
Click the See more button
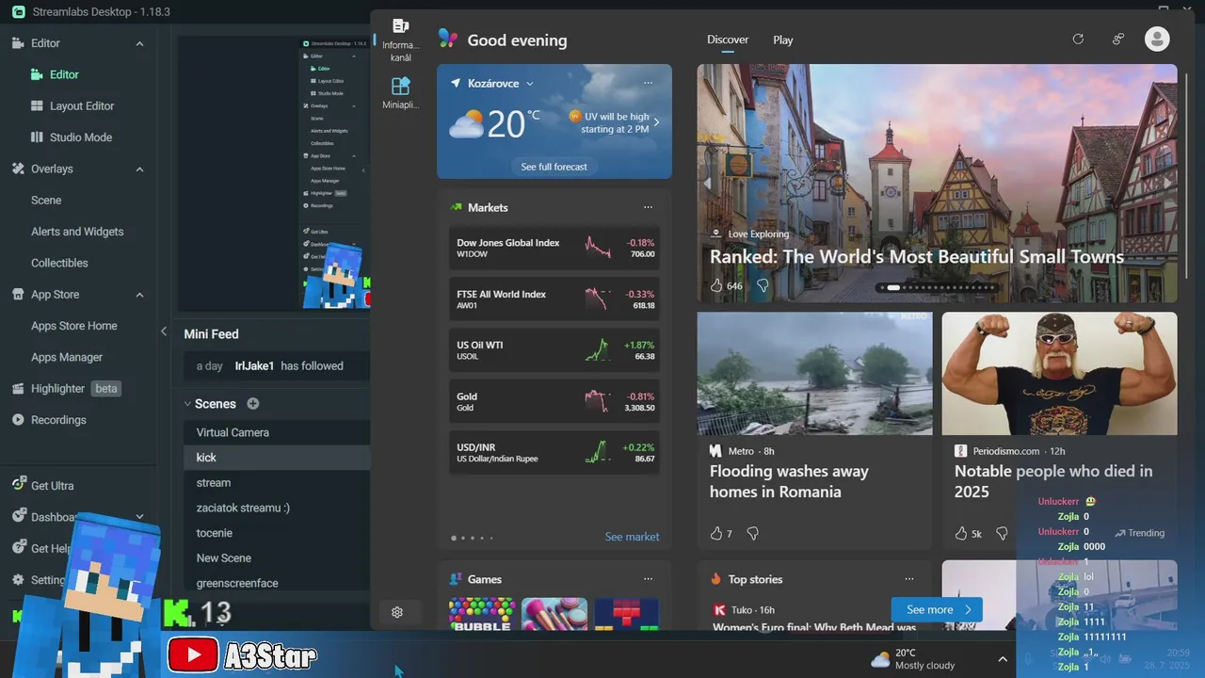coord(937,609)
